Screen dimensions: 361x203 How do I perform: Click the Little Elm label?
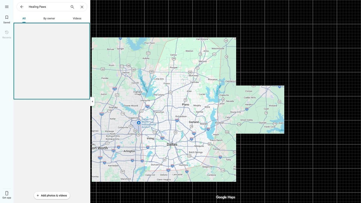159,79
